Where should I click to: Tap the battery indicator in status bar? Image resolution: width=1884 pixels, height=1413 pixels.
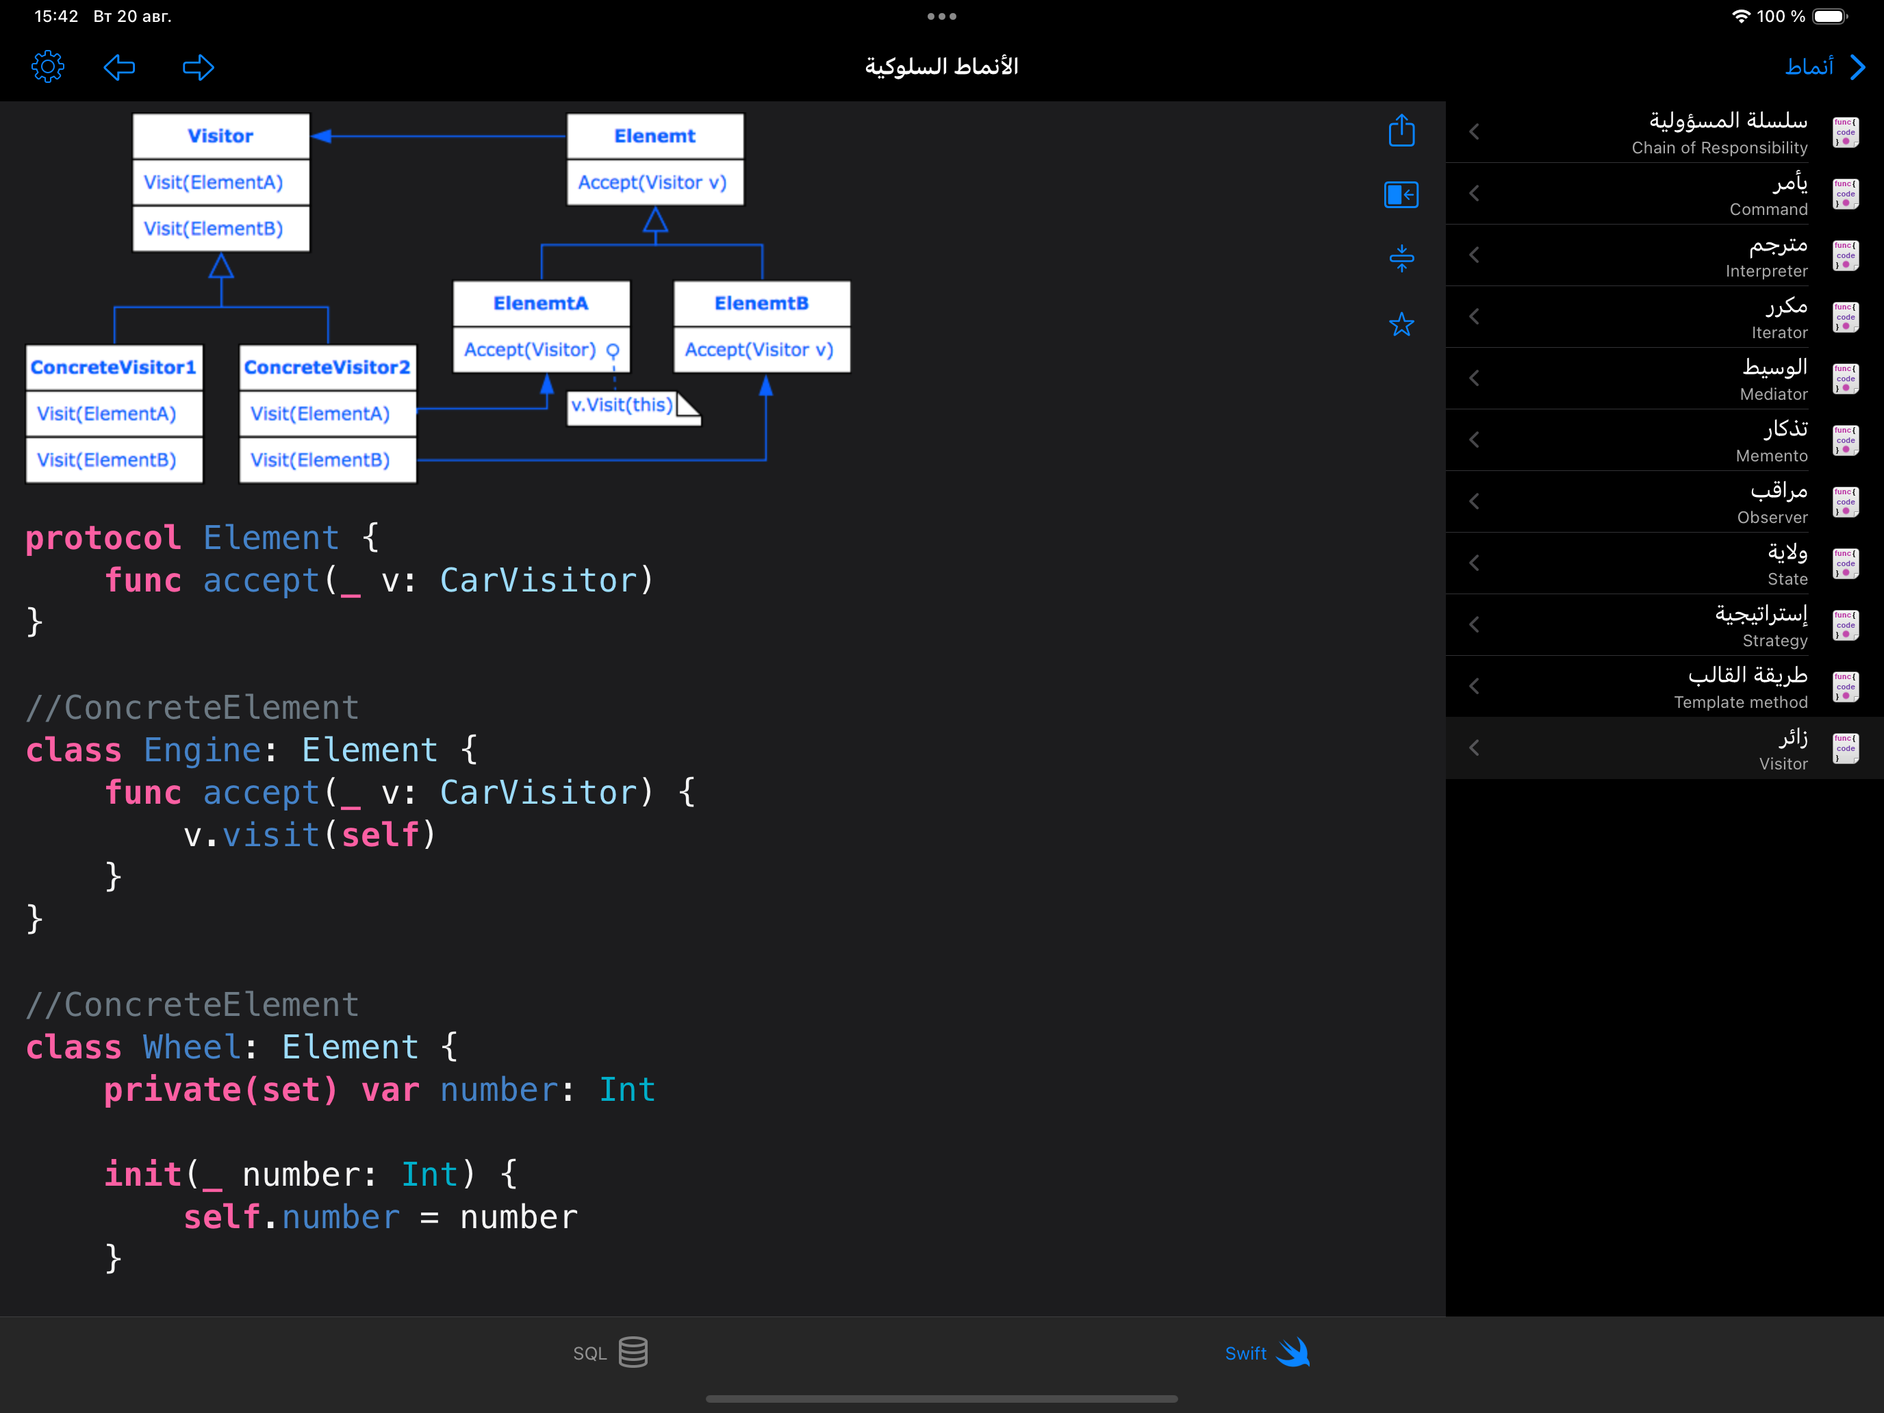[x=1831, y=16]
